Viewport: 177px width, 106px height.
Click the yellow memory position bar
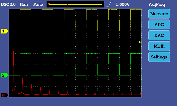click(75, 5)
